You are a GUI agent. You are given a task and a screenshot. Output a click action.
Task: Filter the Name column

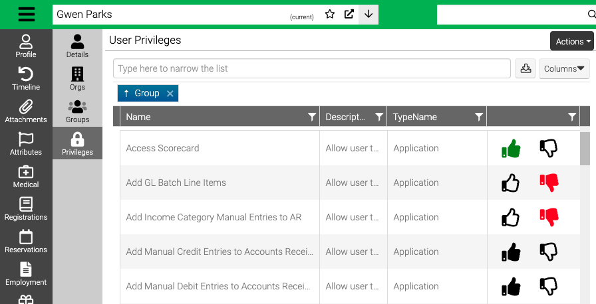312,117
